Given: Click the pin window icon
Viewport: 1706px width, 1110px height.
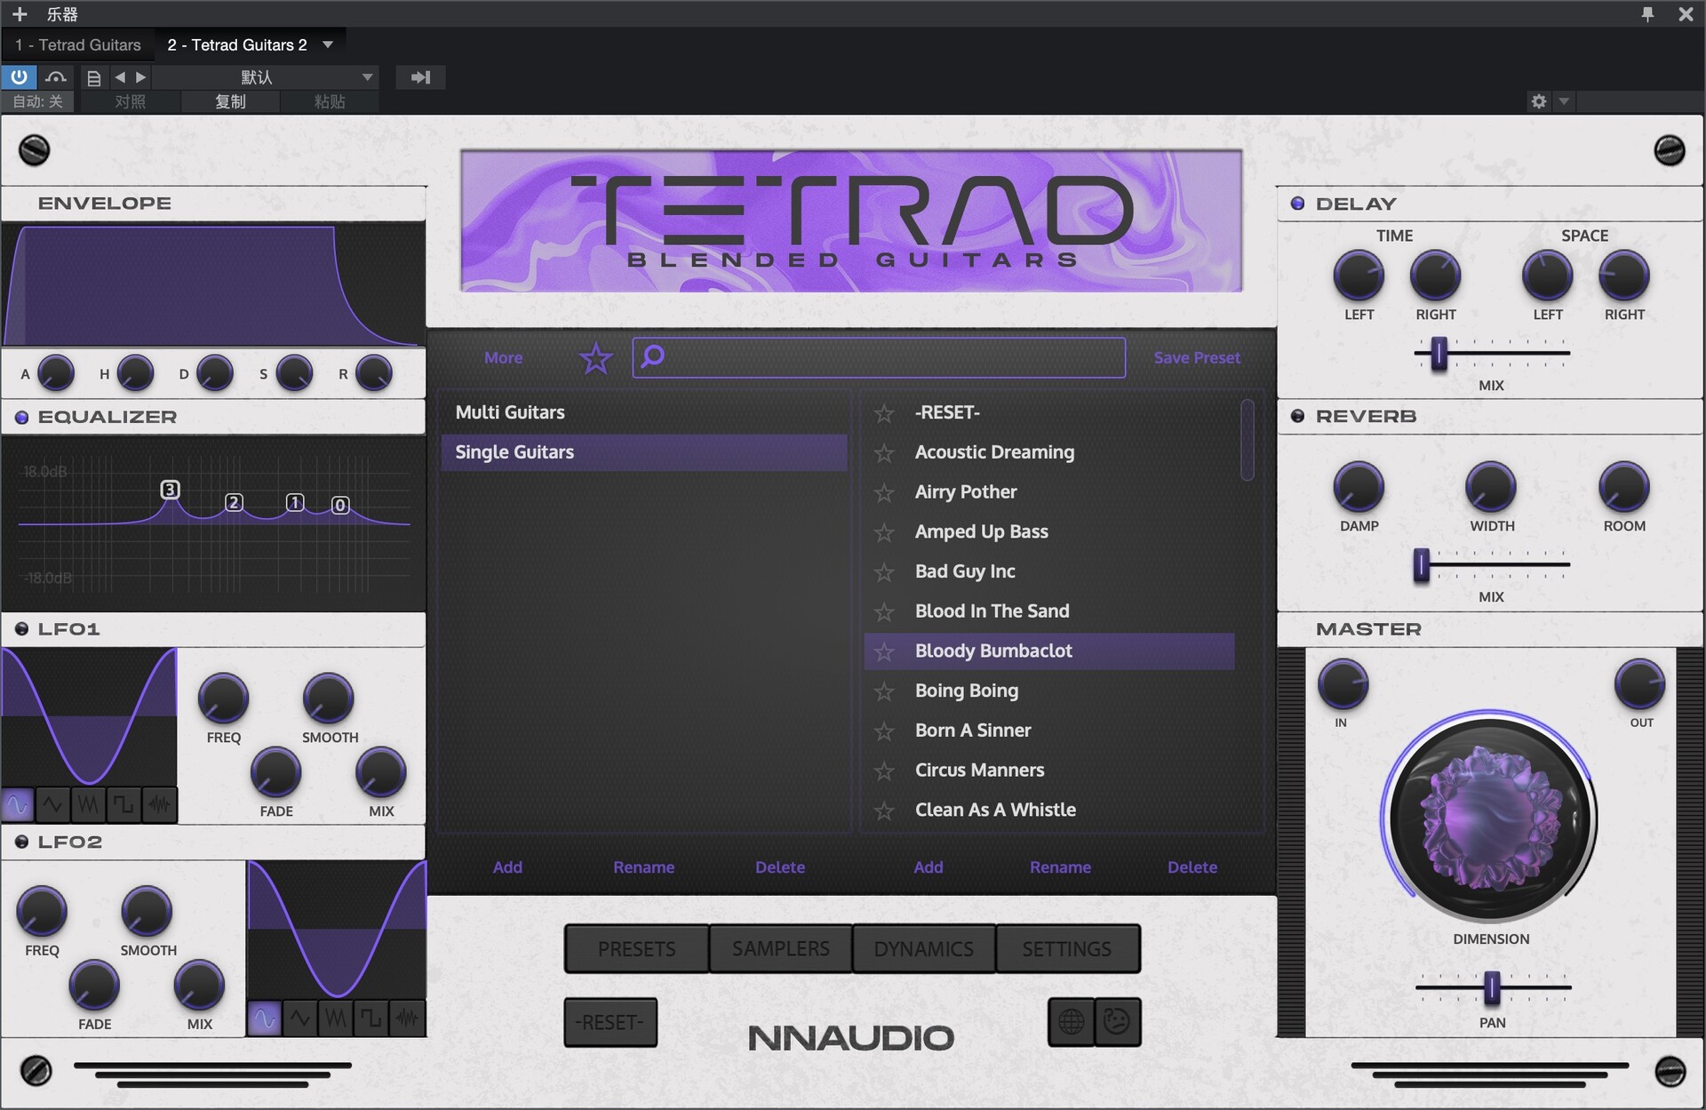Looking at the screenshot, I should point(1647,13).
